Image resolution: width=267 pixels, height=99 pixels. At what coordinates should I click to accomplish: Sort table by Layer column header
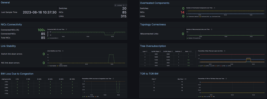(144, 51)
